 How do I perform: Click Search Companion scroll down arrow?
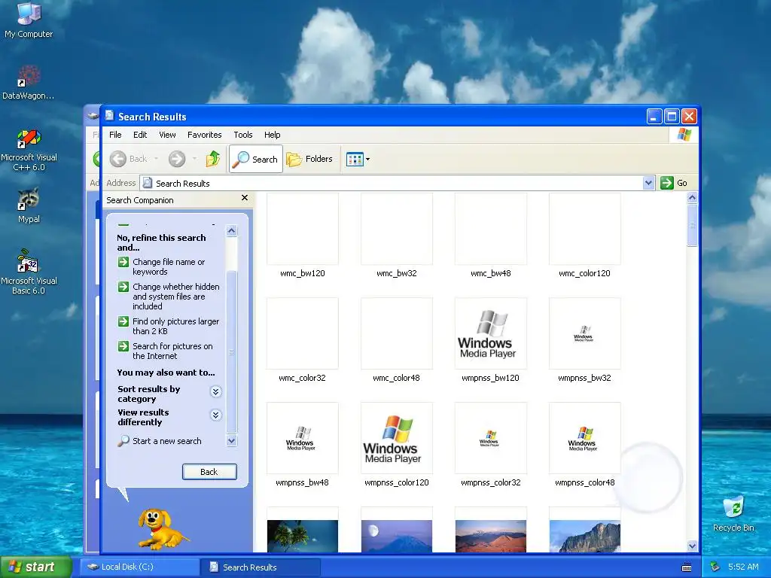[232, 441]
